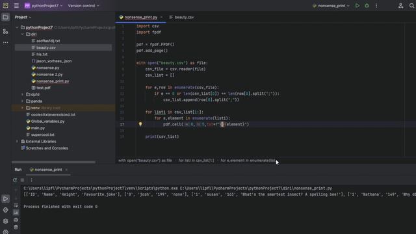The height and width of the screenshot is (234, 416).
Task: Click the Project panel horizontal scrollbar
Action: click(x=53, y=162)
